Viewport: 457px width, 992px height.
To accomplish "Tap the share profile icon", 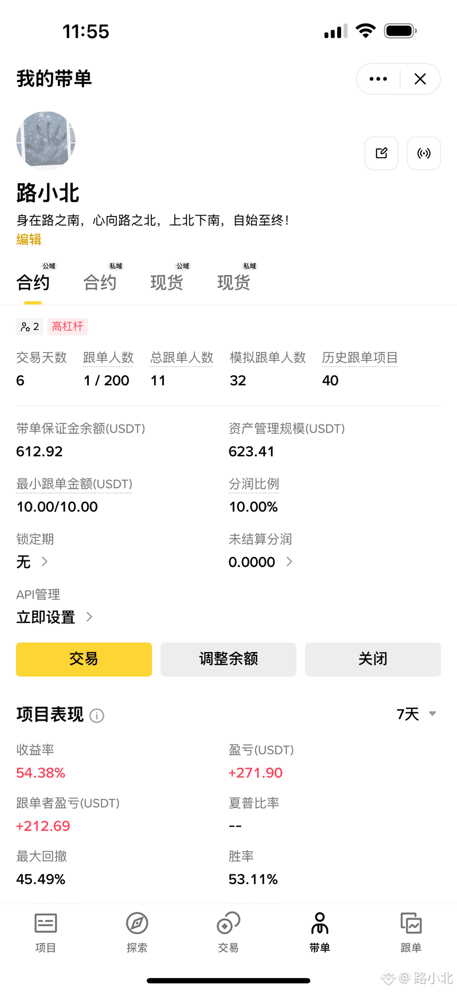I will point(381,153).
